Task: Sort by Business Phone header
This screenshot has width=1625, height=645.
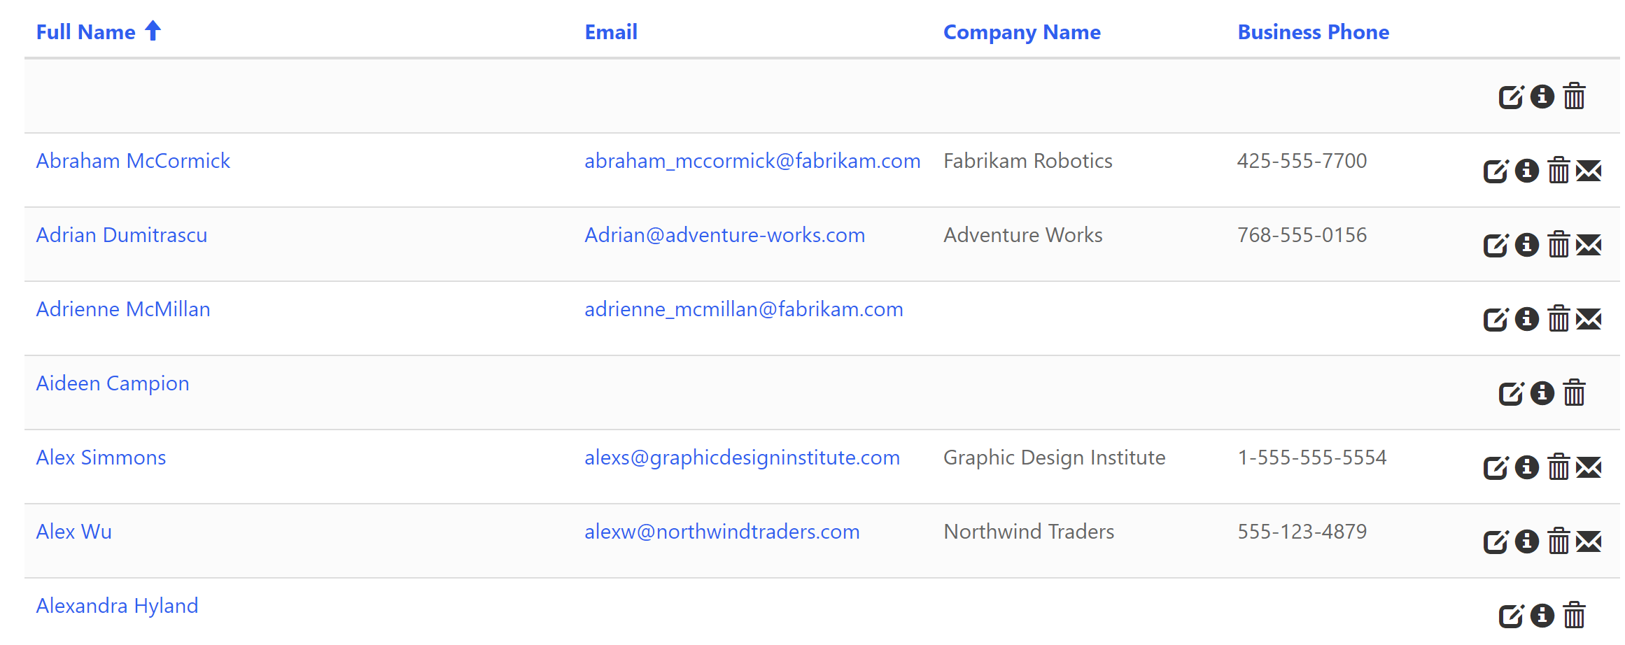Action: 1313,32
